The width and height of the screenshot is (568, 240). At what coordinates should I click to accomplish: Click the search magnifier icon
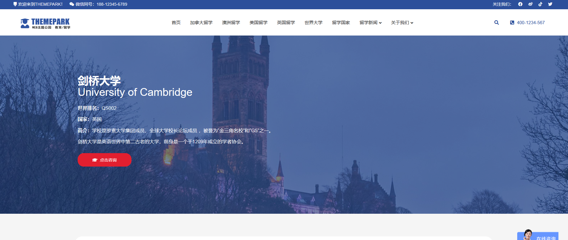point(497,22)
